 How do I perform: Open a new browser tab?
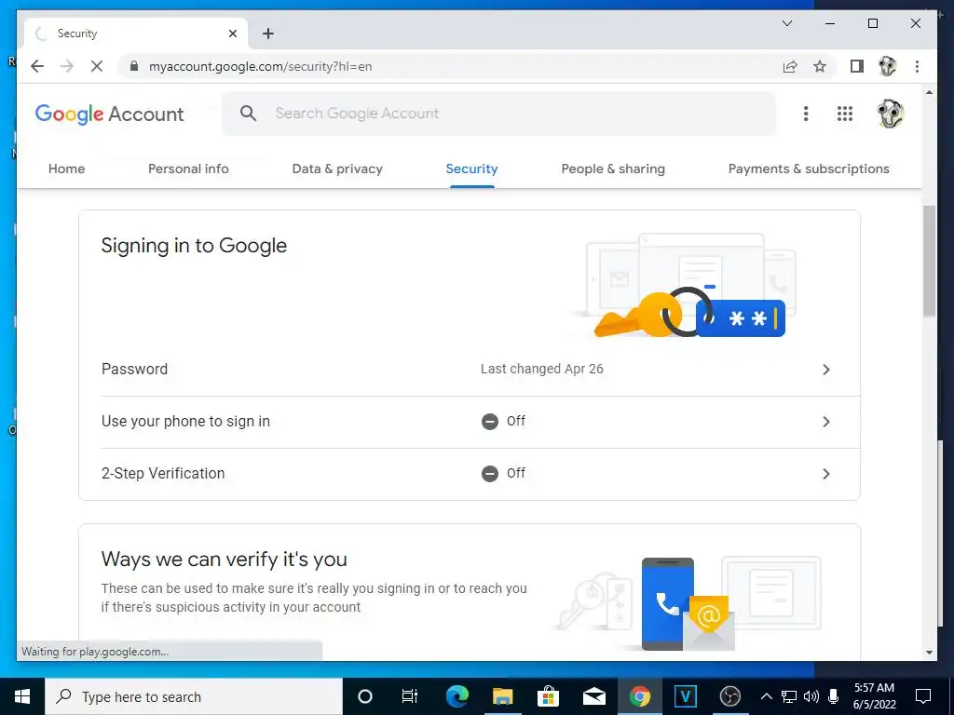coord(267,34)
